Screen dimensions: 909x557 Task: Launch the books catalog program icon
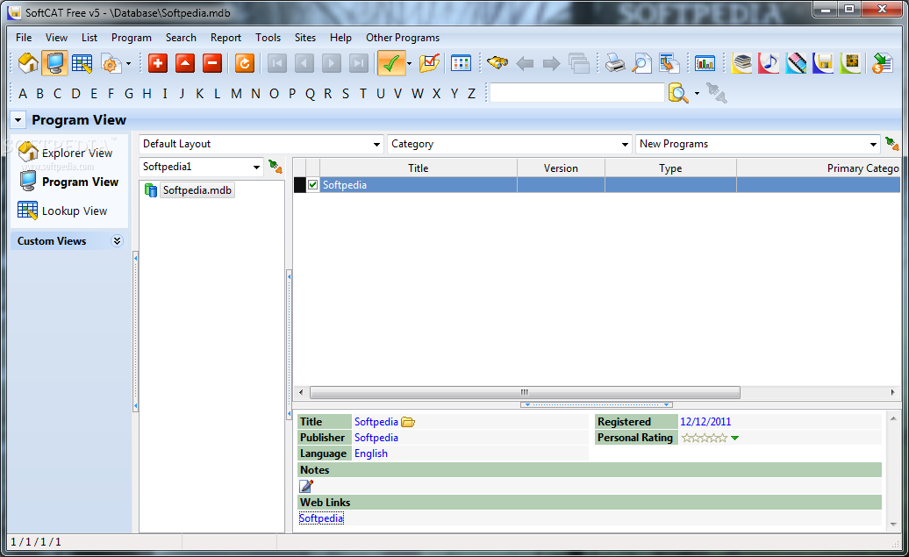pos(741,63)
